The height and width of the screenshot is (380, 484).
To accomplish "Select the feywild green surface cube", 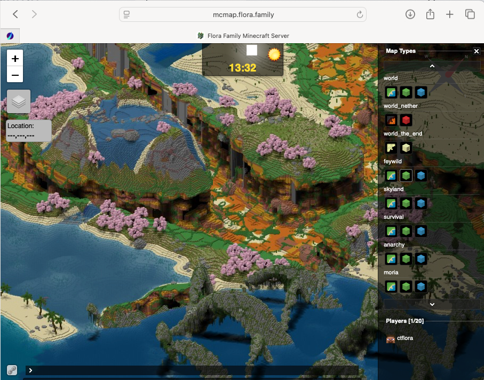I will (406, 176).
